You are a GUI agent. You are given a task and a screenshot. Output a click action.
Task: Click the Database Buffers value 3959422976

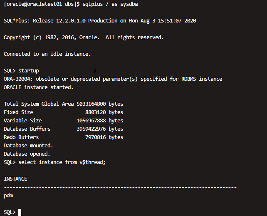click(x=91, y=129)
